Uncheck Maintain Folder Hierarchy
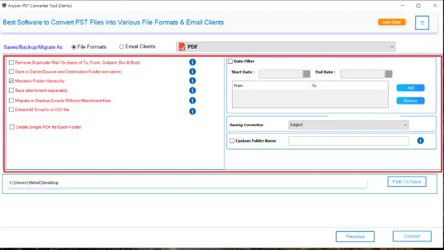This screenshot has height=250, width=444. click(11, 81)
